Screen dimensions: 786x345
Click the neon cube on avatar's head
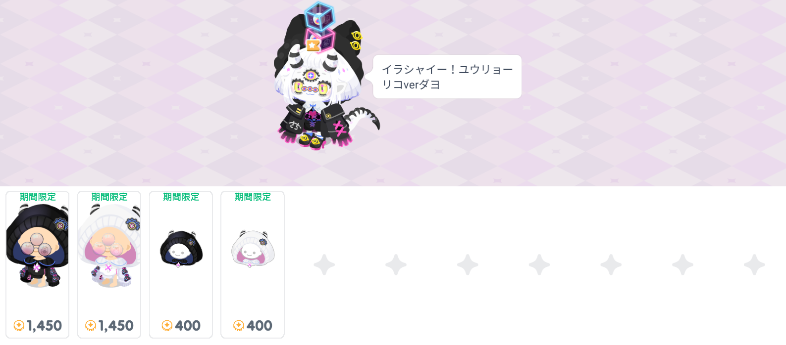(x=319, y=16)
